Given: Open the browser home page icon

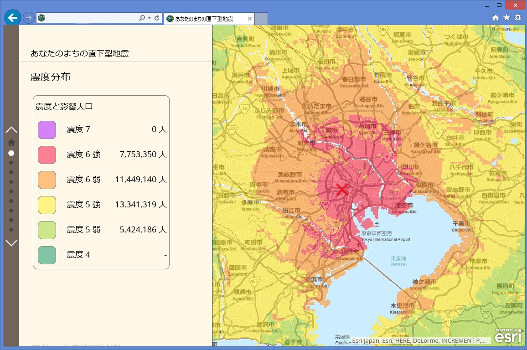Looking at the screenshot, I should (x=496, y=18).
